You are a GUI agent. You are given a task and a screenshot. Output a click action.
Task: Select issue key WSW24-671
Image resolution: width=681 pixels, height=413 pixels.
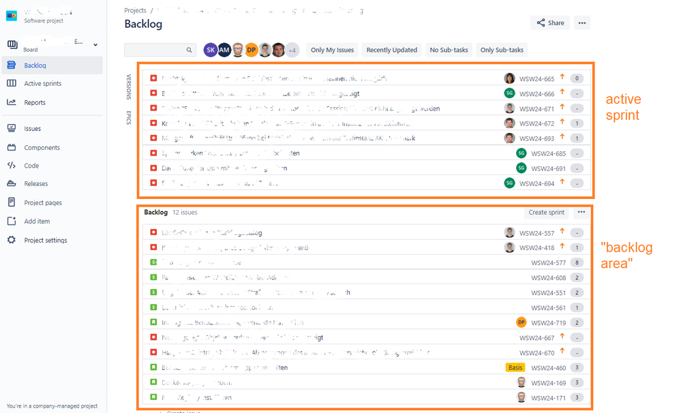536,108
